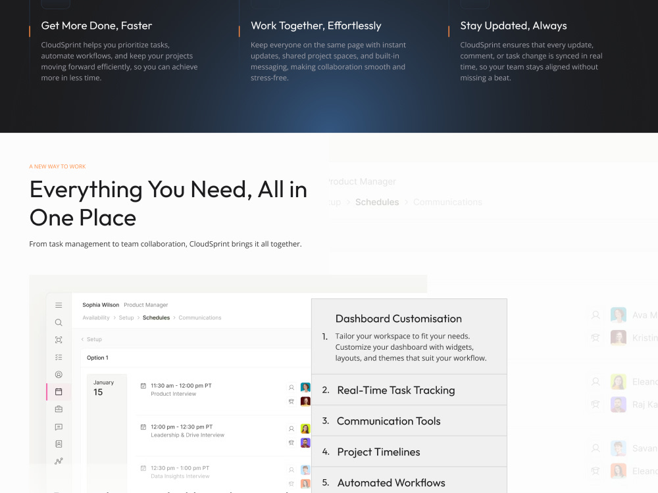Select the January 15 date card
This screenshot has height=493, width=658.
click(107, 433)
